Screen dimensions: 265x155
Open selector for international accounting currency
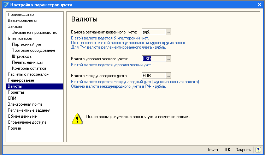click(x=168, y=76)
